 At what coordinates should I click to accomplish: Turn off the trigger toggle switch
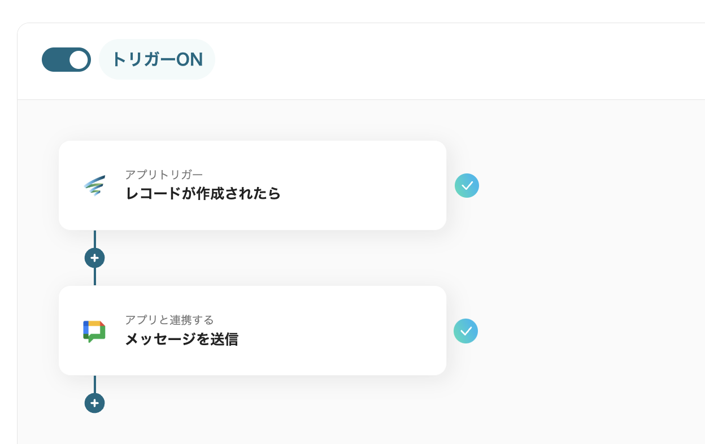[66, 60]
